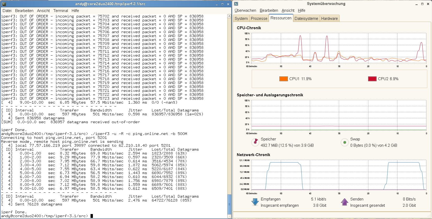The height and width of the screenshot is (219, 432).
Task: Open the CPU1 orange color swatch
Action: pos(284,79)
